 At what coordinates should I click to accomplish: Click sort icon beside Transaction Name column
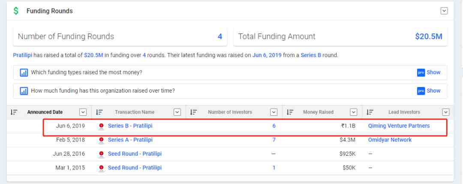point(99,112)
